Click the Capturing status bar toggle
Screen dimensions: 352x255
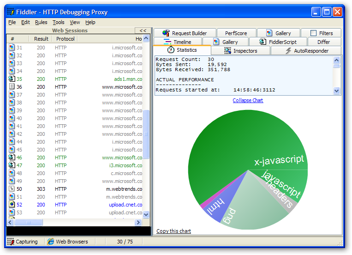coord(23,242)
